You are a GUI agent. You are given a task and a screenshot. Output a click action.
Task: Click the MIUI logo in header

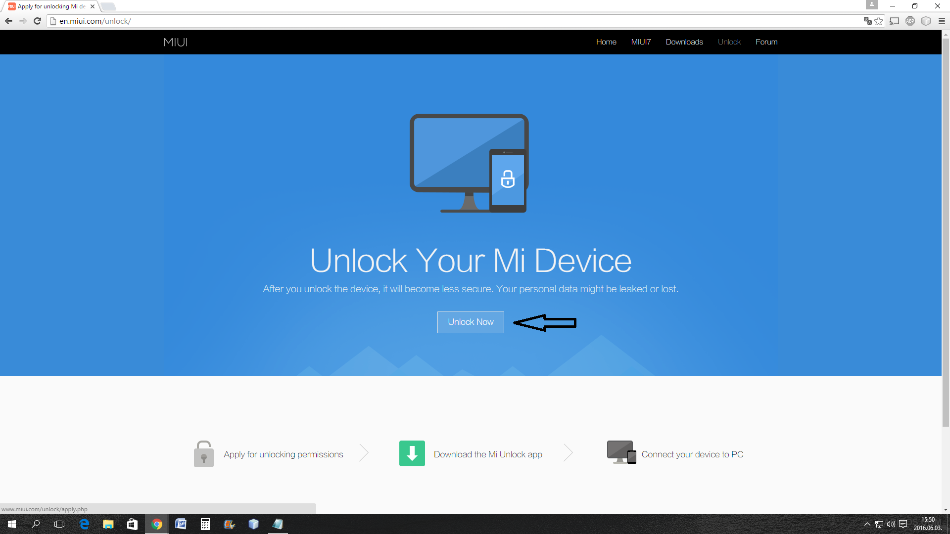(176, 42)
